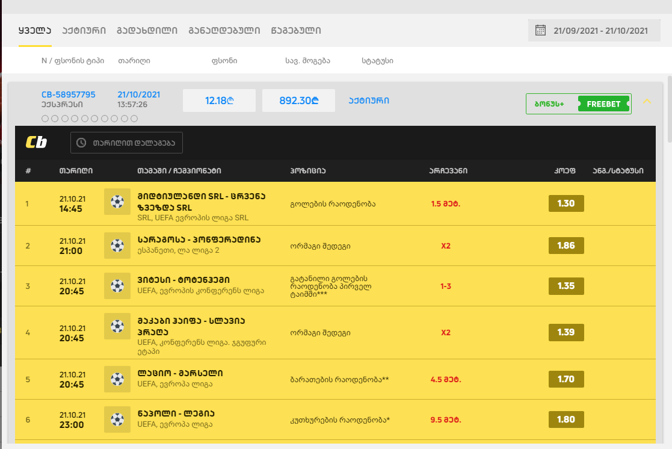This screenshot has width=672, height=449.
Task: Click soccer ball icon for მაკაბი ჰაიფა match
Action: coord(117,327)
